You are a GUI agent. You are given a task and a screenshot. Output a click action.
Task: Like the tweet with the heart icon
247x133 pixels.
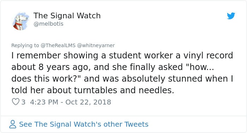pyautogui.click(x=16, y=102)
